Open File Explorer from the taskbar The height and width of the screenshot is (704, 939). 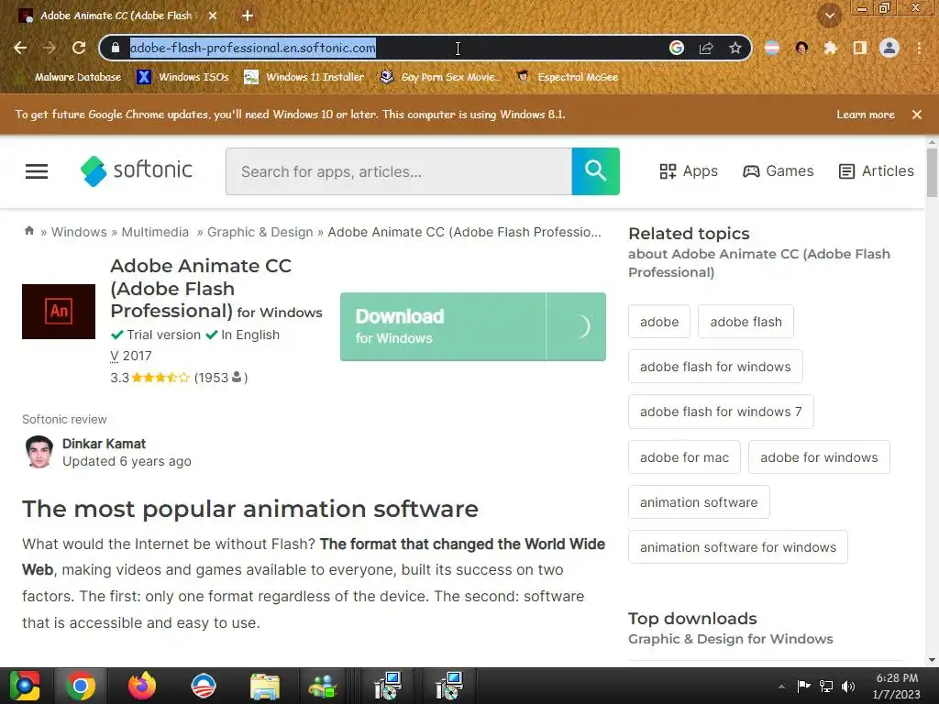[265, 686]
